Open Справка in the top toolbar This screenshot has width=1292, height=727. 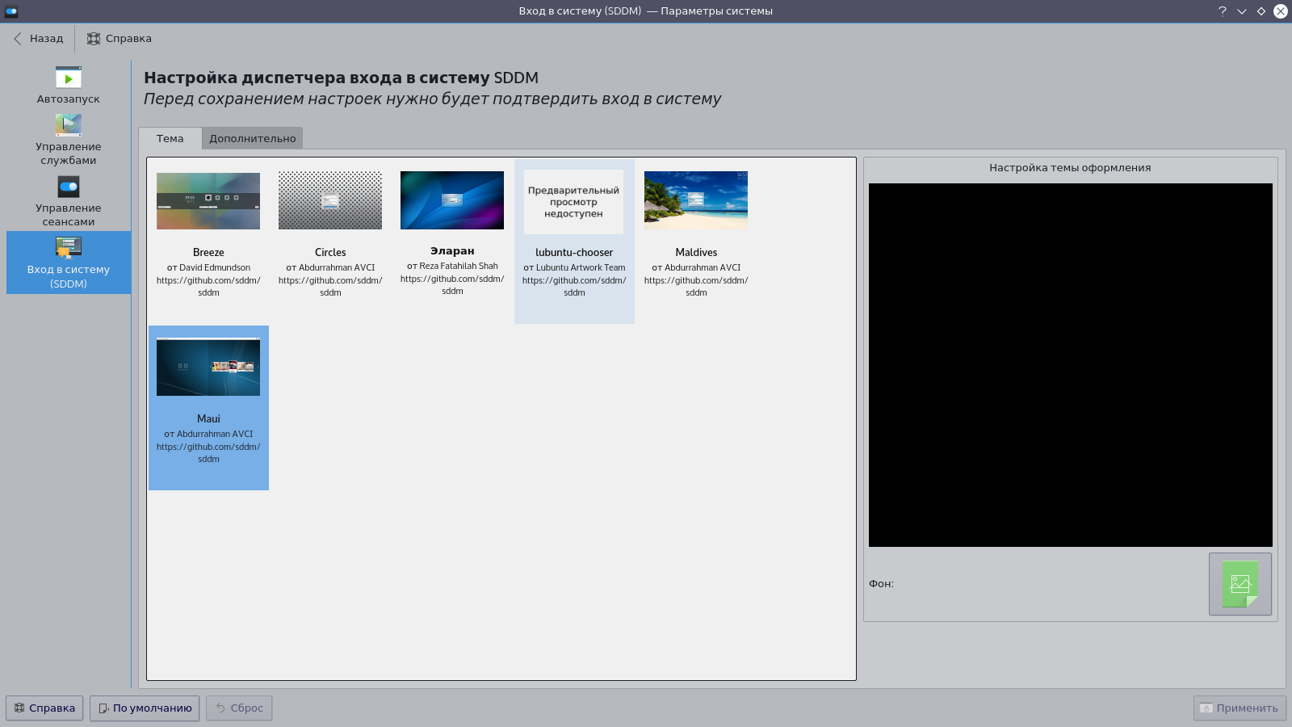(x=120, y=39)
